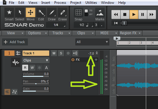Activate the Move tool
Image resolution: width=158 pixels, height=109 pixels.
point(31,12)
